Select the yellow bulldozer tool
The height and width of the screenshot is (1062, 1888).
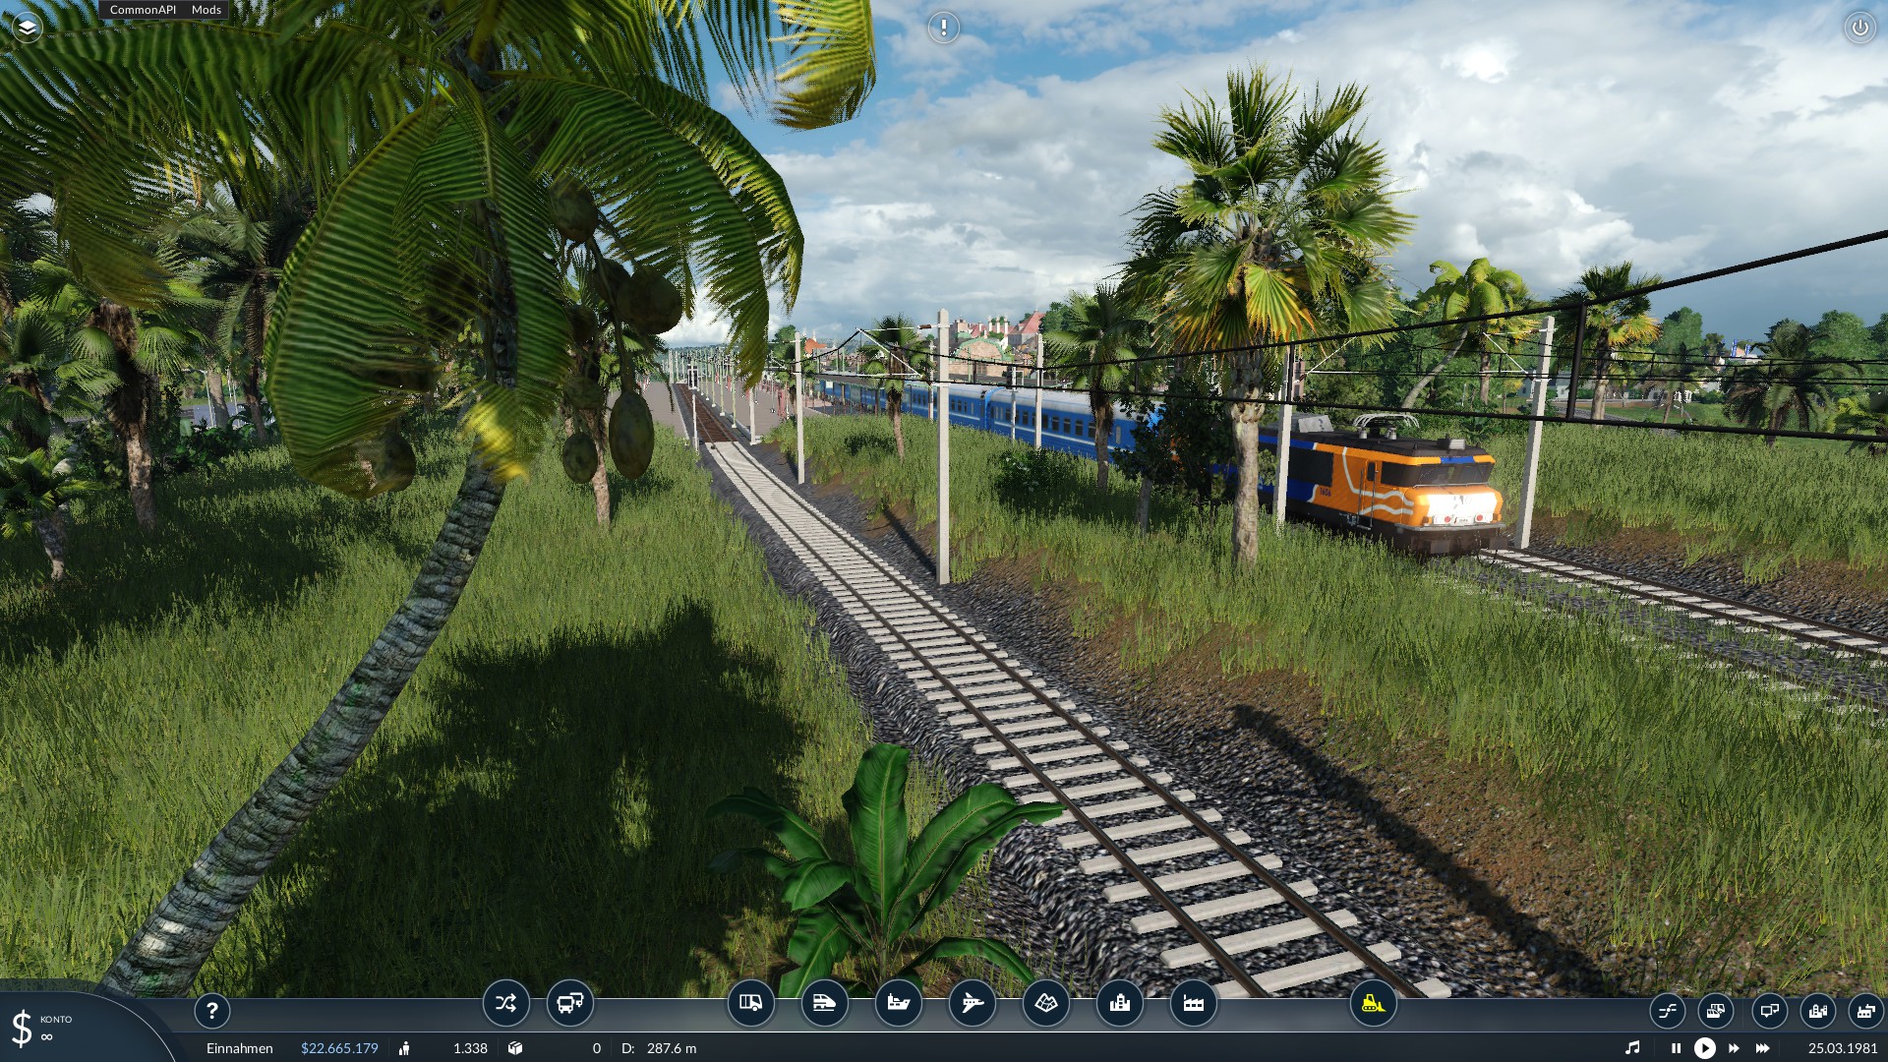pyautogui.click(x=1373, y=1004)
